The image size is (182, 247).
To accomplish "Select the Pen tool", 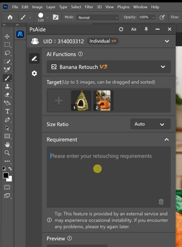I will click(7, 120).
